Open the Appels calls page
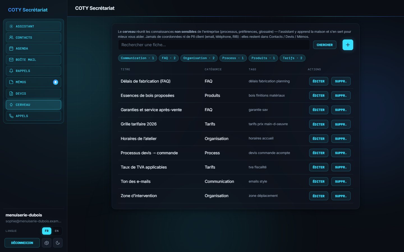 point(33,116)
